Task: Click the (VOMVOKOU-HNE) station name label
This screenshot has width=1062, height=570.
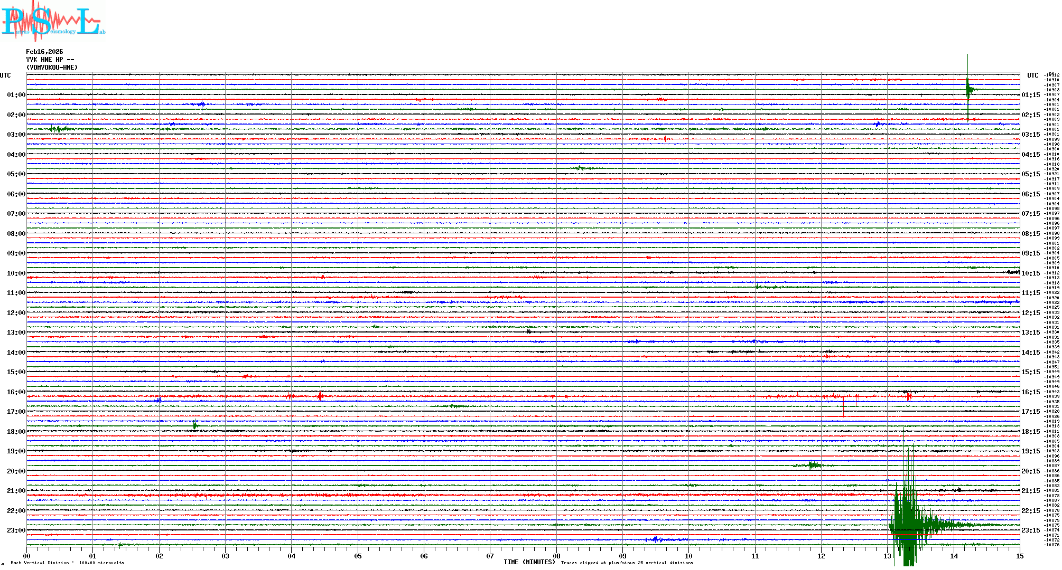Action: coord(52,68)
